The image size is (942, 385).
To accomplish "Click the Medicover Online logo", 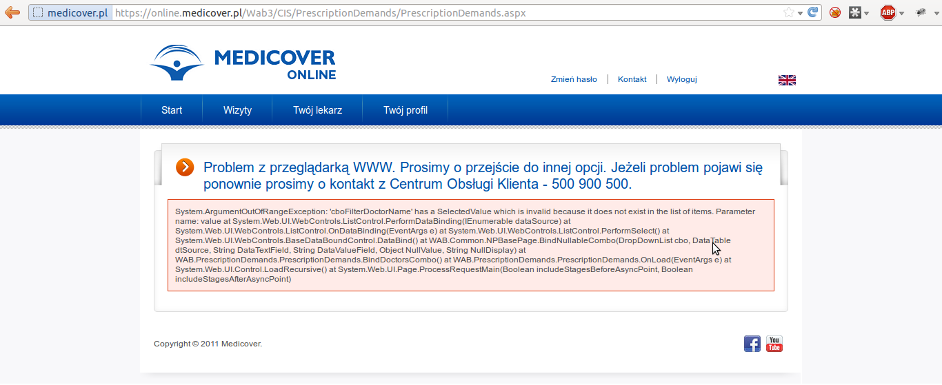I will coord(243,63).
